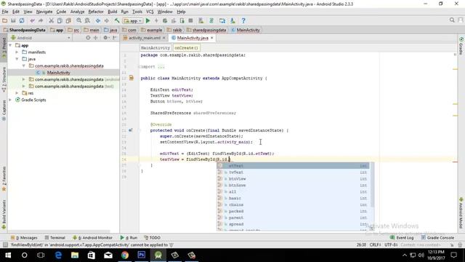Expand the Gradle Scripts node

(10, 100)
